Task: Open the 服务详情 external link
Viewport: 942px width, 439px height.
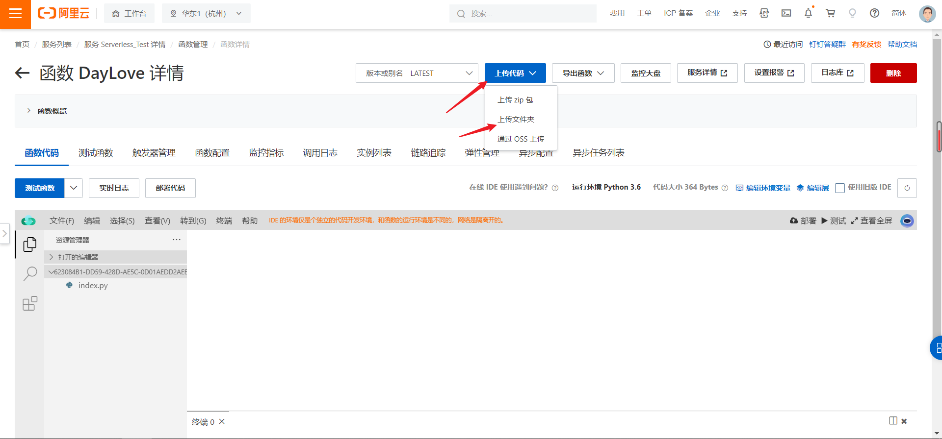Action: 707,73
